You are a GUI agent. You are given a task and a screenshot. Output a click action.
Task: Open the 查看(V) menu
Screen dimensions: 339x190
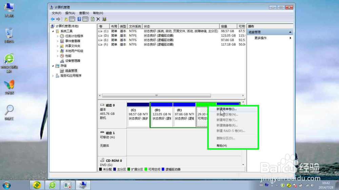[x=84, y=13]
